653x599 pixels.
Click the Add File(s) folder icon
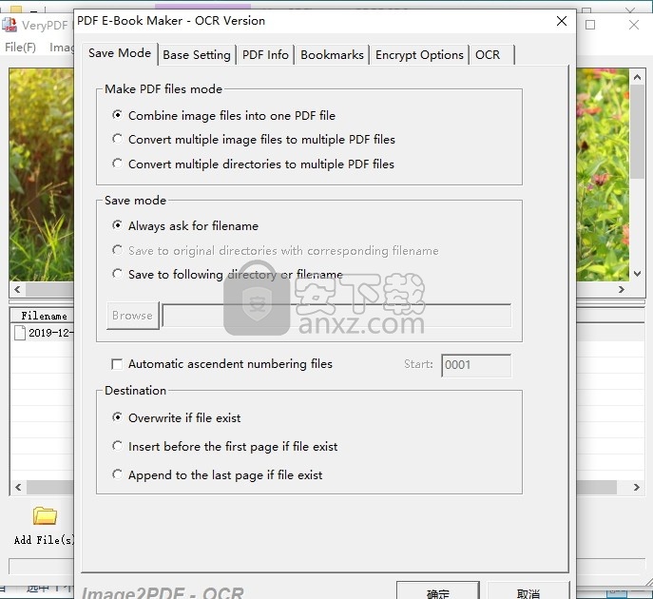(45, 515)
